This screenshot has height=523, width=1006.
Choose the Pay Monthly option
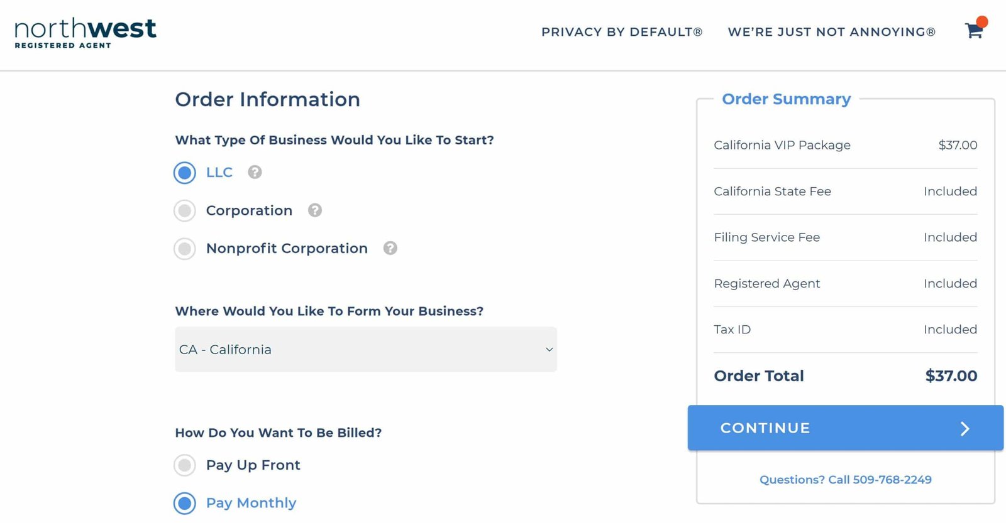tap(185, 503)
